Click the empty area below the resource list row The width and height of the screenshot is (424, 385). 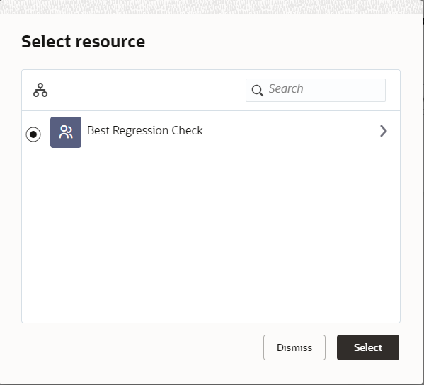click(x=211, y=236)
